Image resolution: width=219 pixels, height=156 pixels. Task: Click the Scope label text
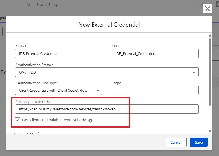(x=116, y=83)
